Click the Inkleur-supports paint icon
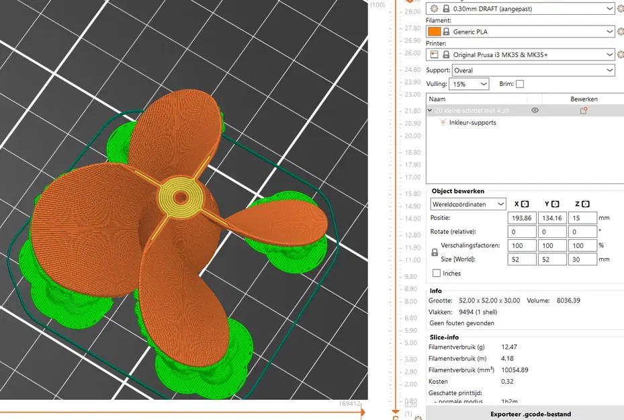This screenshot has width=624, height=420. [443, 122]
